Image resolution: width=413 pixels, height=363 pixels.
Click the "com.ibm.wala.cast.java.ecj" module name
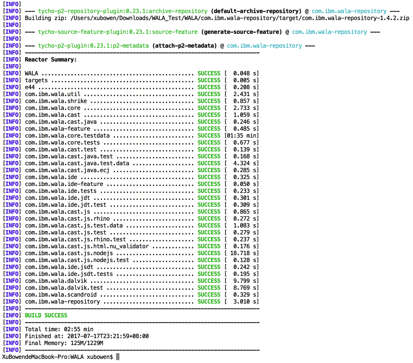(67, 170)
